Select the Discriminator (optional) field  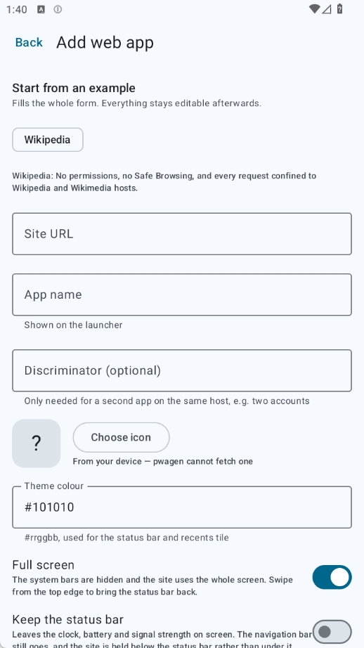click(182, 370)
